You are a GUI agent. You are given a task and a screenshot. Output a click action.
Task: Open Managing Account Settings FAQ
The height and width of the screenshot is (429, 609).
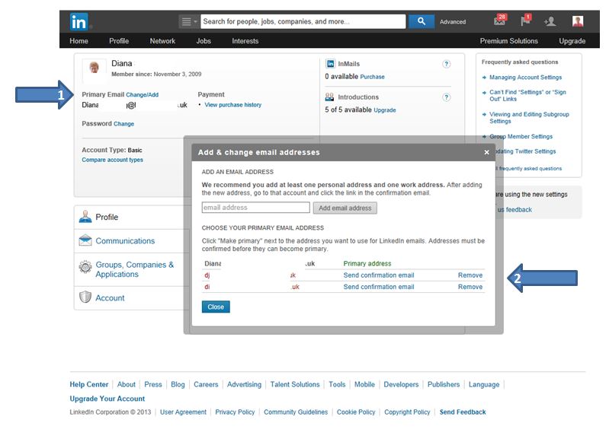525,78
